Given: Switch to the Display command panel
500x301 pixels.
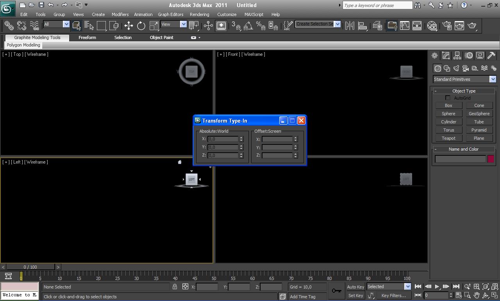Looking at the screenshot, I should coord(480,55).
